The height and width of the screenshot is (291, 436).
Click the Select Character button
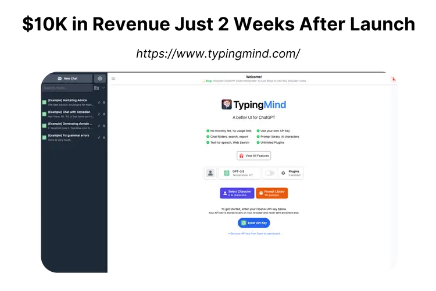coord(237,193)
